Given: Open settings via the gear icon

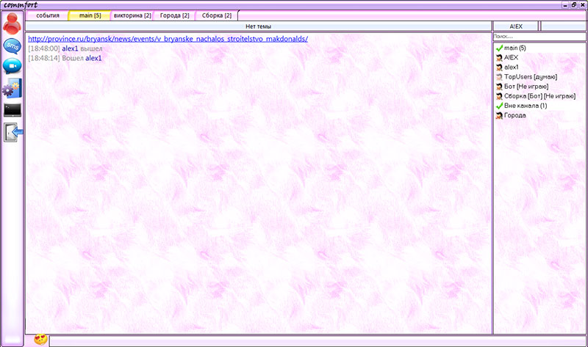Looking at the screenshot, I should tap(12, 89).
